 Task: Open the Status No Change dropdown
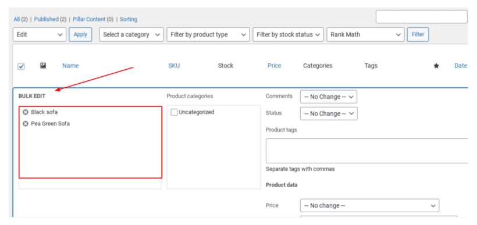click(329, 113)
